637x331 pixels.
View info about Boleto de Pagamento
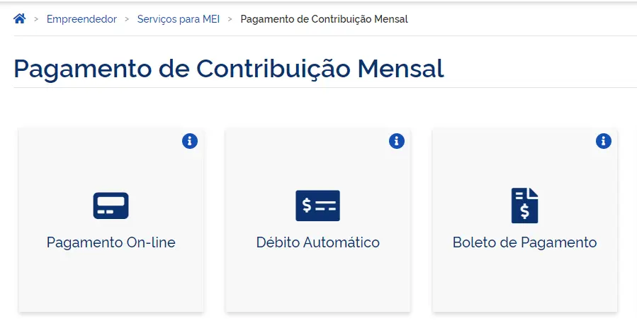click(604, 140)
